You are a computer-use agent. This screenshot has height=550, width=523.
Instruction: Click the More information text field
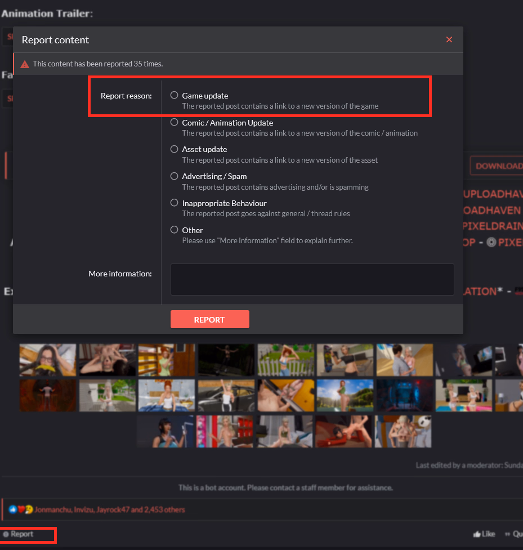tap(312, 279)
